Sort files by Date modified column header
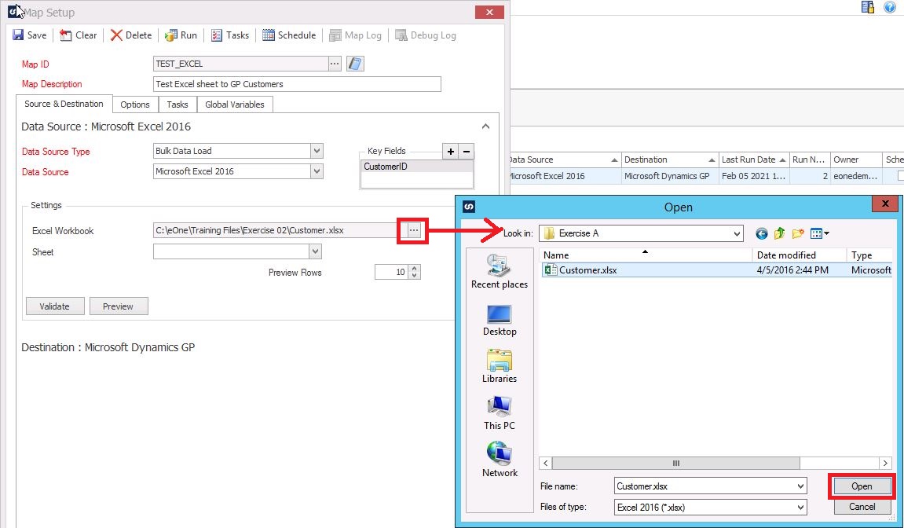 pyautogui.click(x=799, y=255)
